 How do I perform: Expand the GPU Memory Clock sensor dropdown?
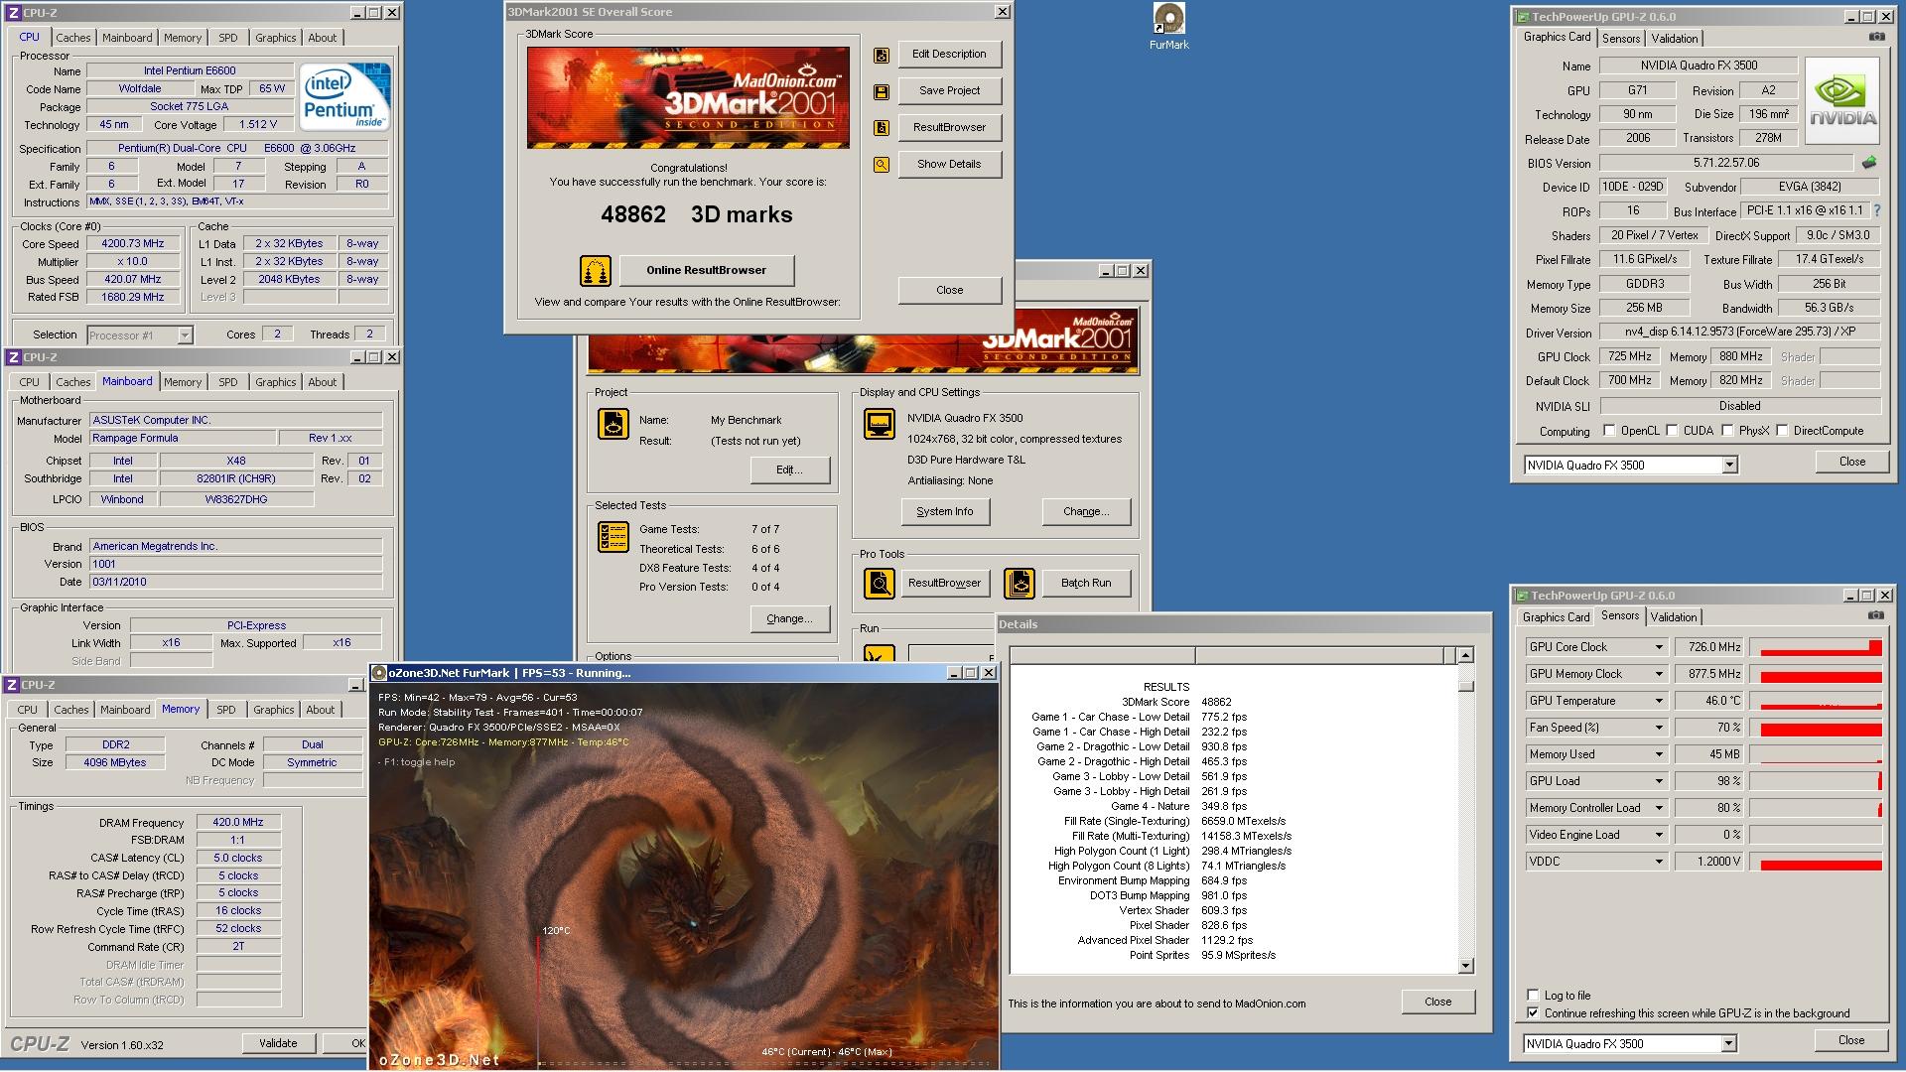(1658, 674)
